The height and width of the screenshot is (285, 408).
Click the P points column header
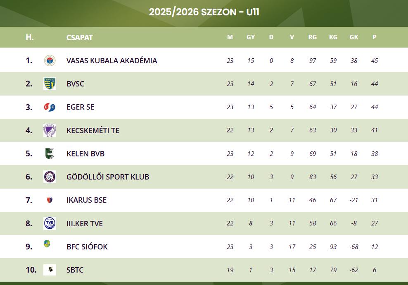click(x=375, y=37)
